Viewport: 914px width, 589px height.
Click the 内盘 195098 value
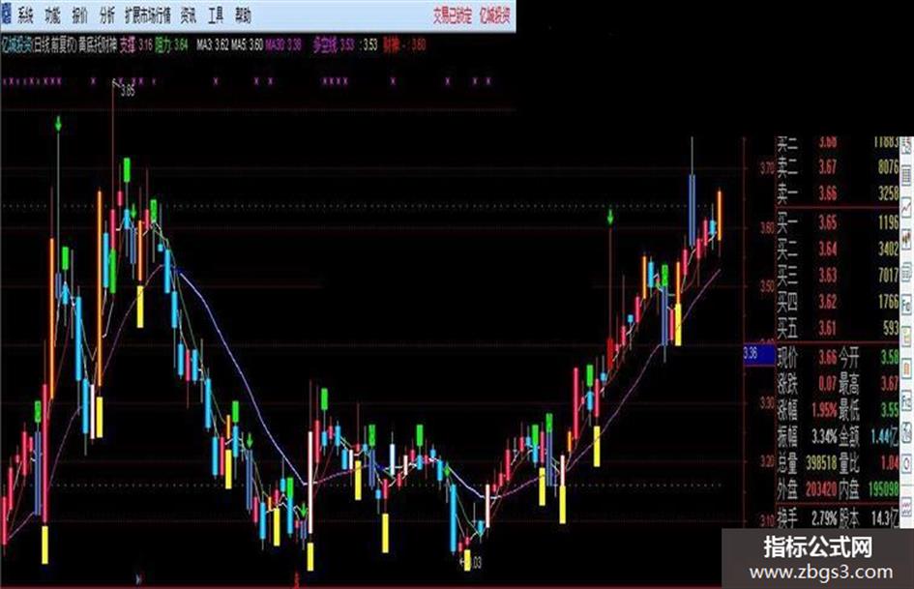pos(870,489)
